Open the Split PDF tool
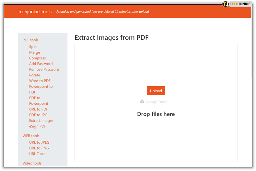Viewport: 256px width, 171px height. (x=33, y=47)
